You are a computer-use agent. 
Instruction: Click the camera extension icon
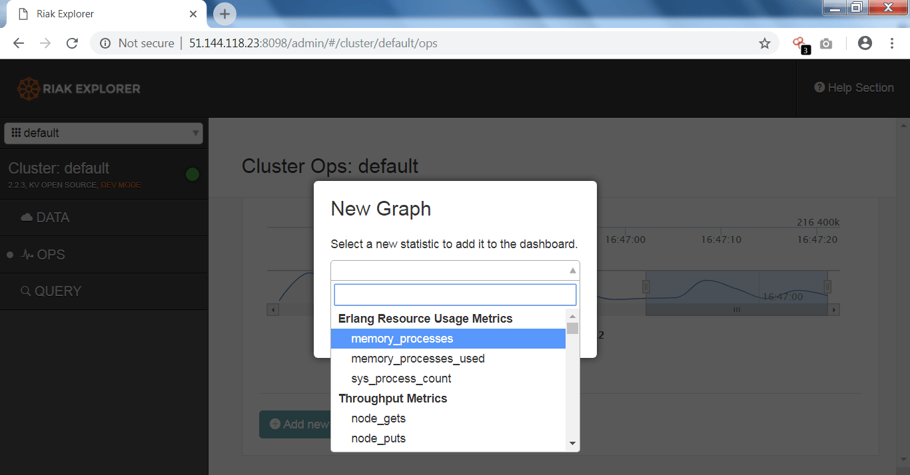826,43
